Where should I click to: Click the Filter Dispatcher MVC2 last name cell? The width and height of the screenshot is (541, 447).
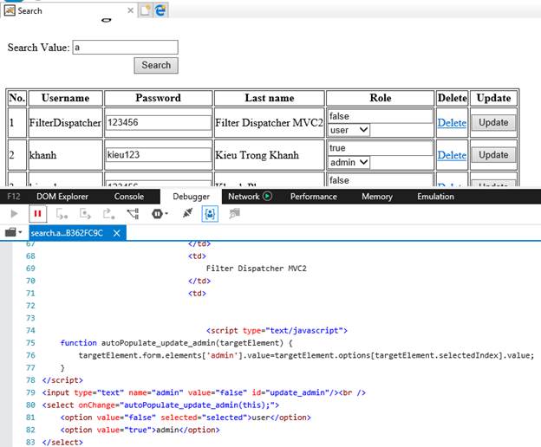point(270,123)
